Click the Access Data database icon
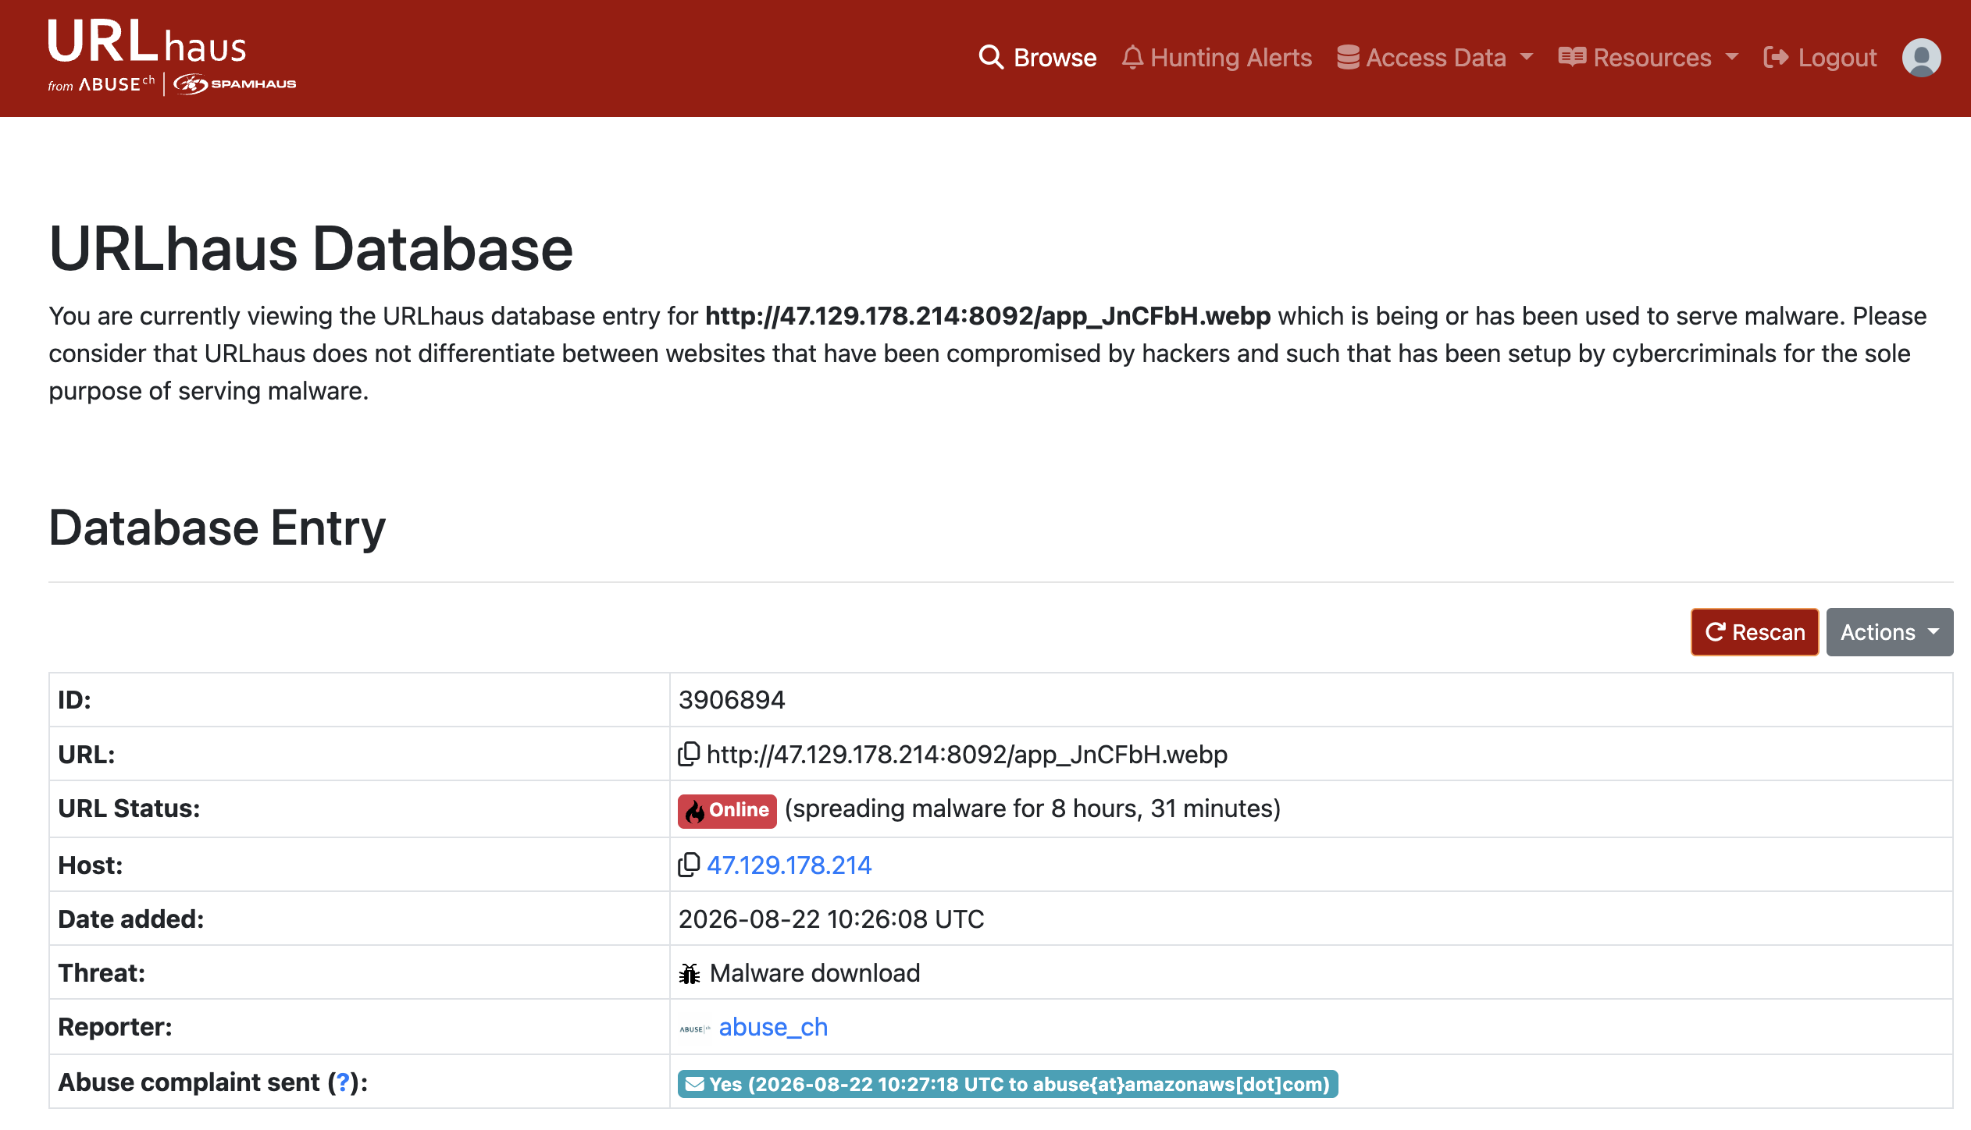 pyautogui.click(x=1348, y=57)
